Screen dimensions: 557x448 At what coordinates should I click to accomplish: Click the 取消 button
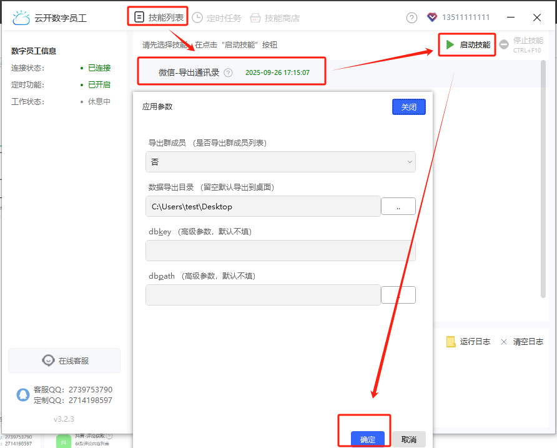[x=408, y=439]
